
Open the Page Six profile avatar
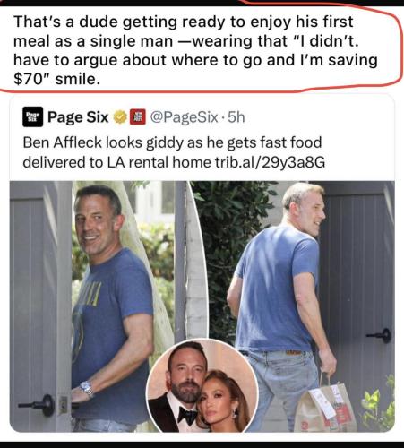33,116
